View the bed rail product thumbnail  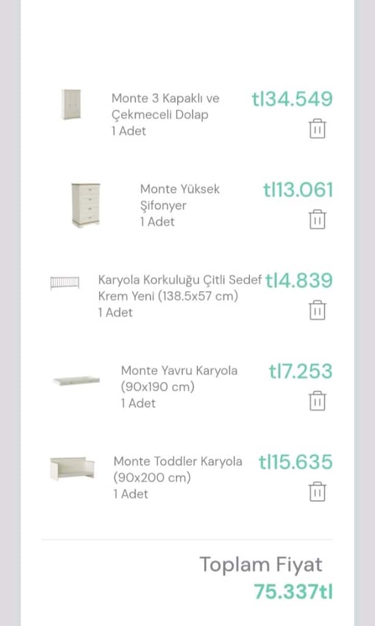pos(65,282)
